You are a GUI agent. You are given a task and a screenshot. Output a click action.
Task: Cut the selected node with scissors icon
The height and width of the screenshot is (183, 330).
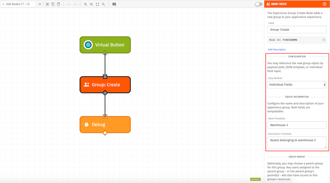(47, 4)
